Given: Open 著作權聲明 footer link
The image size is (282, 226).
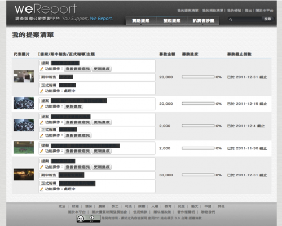Looking at the screenshot, I should pos(186,212).
